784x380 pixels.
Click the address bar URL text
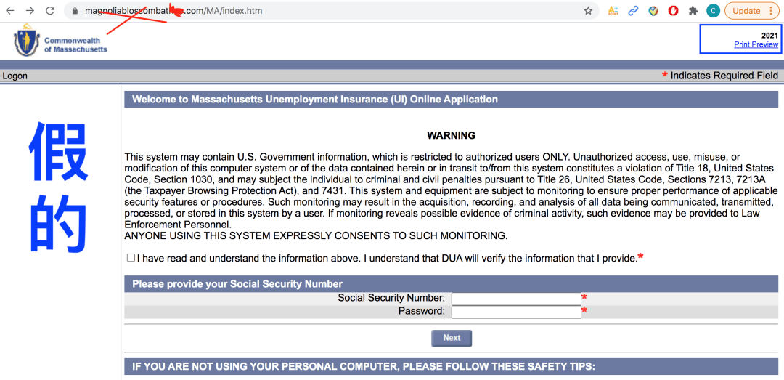[173, 10]
